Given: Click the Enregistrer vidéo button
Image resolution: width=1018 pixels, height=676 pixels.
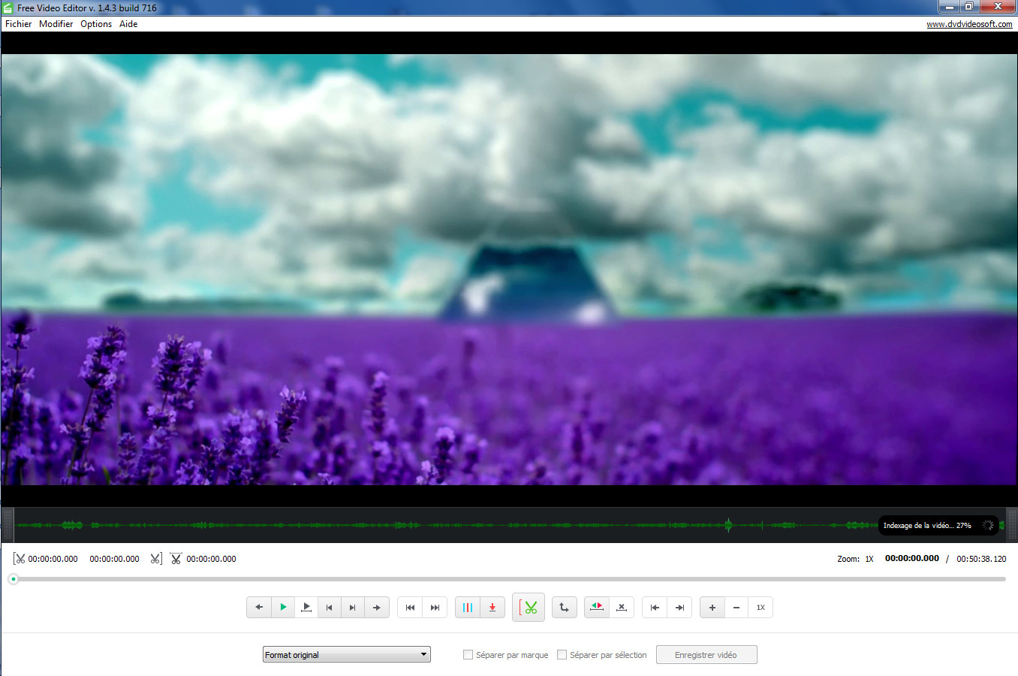Looking at the screenshot, I should [x=706, y=654].
